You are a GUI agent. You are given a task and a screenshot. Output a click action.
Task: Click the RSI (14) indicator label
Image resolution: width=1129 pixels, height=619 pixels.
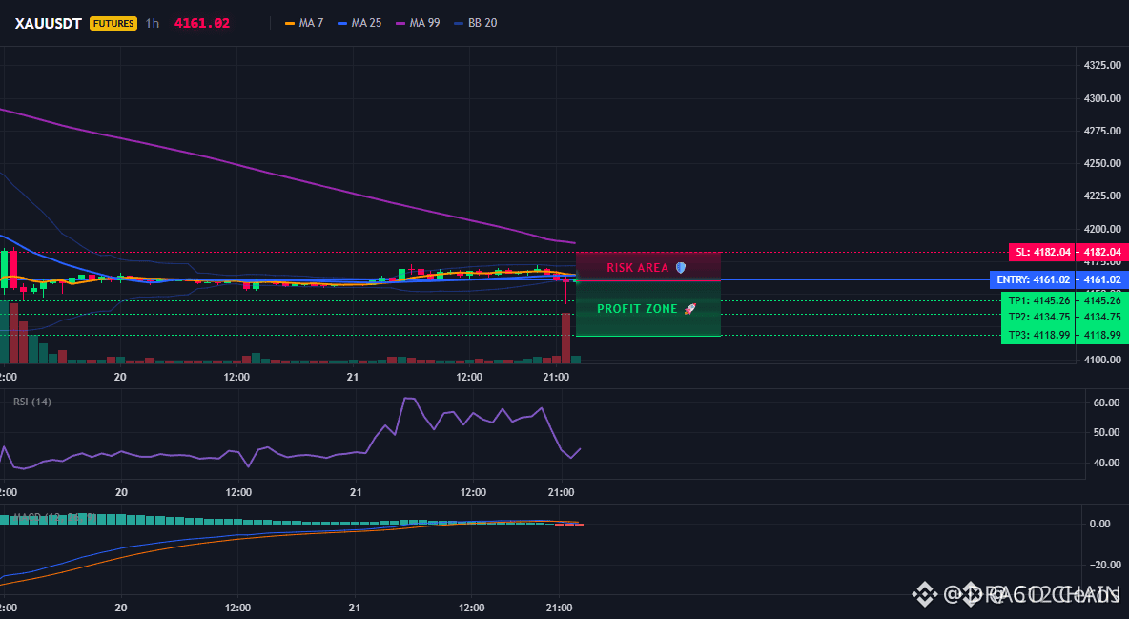point(31,402)
